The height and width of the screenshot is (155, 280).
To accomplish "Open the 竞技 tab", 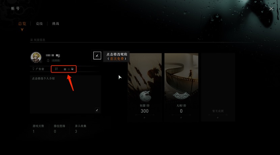I will click(39, 24).
